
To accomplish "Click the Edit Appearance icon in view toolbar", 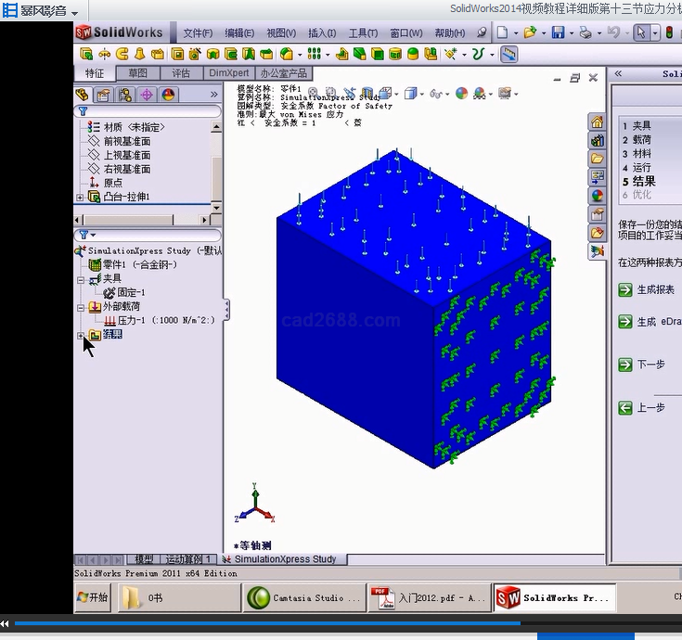I will (x=461, y=94).
